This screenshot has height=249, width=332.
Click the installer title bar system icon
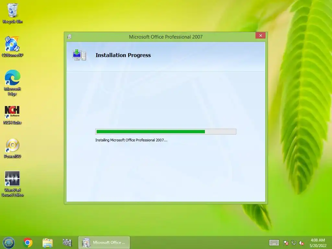[69, 37]
